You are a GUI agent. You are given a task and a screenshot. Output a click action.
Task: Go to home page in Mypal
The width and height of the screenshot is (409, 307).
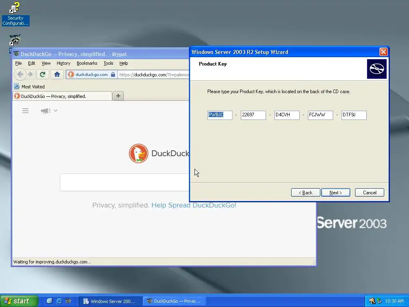57,75
